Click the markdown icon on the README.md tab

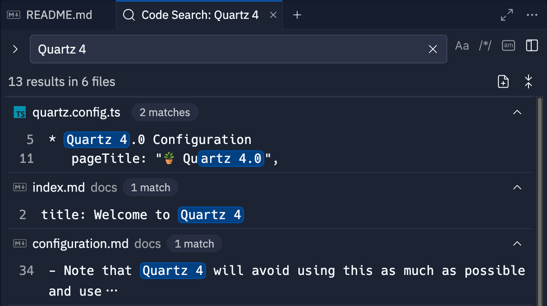tap(13, 14)
